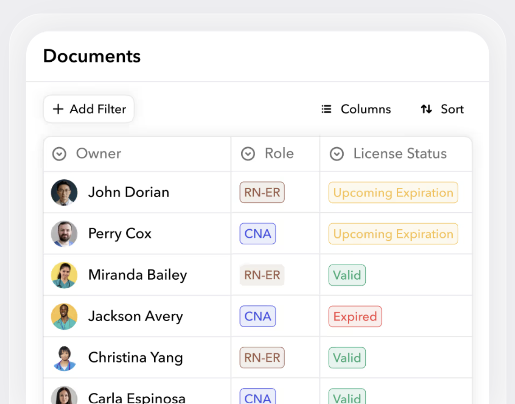515x404 pixels.
Task: Click John Dorian's avatar photo
Action: coord(64,192)
